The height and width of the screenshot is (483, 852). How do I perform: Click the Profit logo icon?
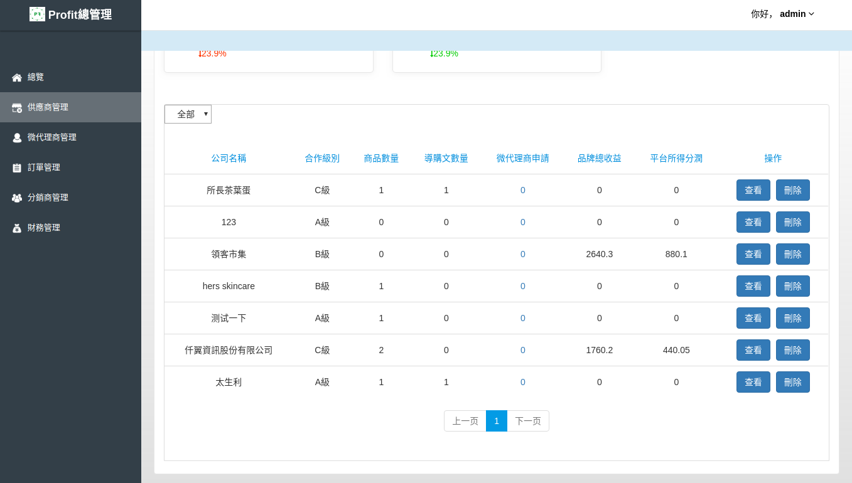tap(37, 14)
